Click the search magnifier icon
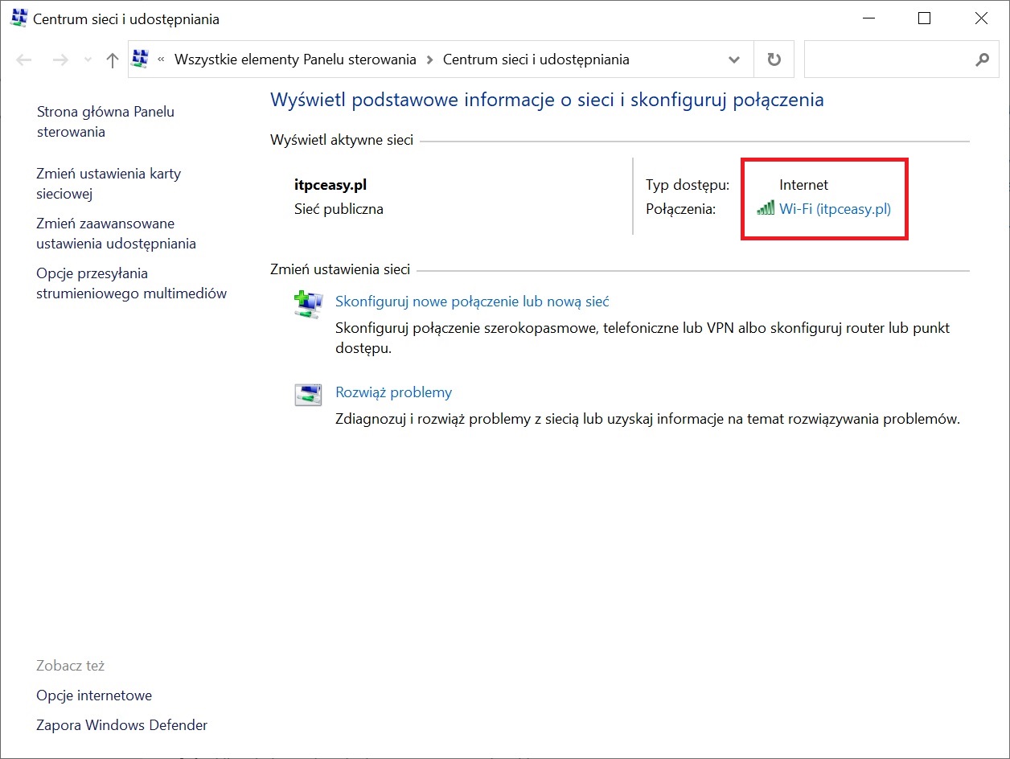This screenshot has height=759, width=1010. pyautogui.click(x=981, y=59)
